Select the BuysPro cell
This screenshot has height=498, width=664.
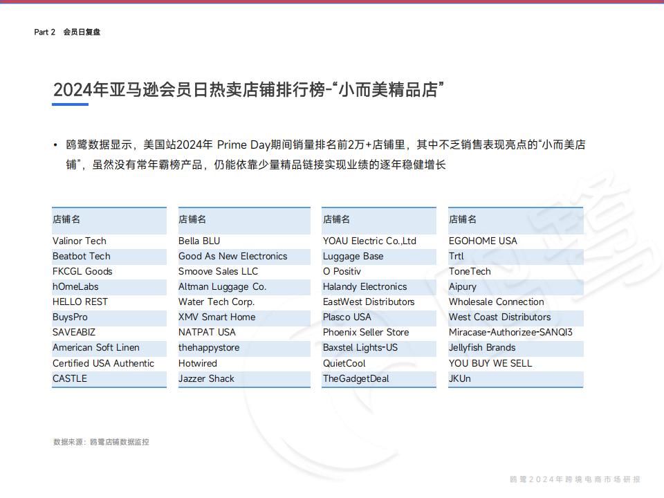[109, 317]
